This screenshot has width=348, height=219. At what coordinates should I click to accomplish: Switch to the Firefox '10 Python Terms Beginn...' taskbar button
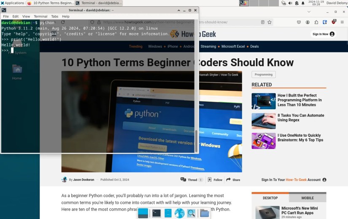(51, 3)
